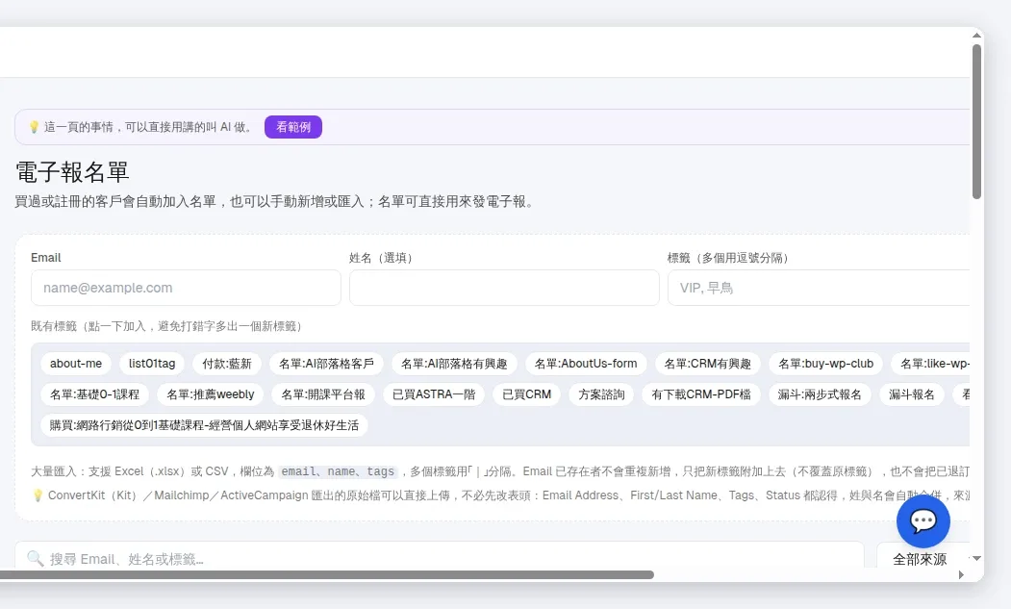
Task: Focus the Email input field
Action: tap(186, 288)
